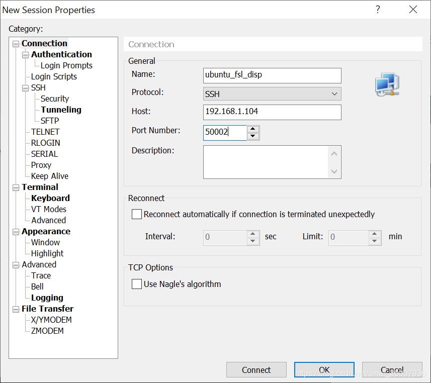Image resolution: width=431 pixels, height=383 pixels.
Task: Select the Bell category
Action: [x=37, y=286]
